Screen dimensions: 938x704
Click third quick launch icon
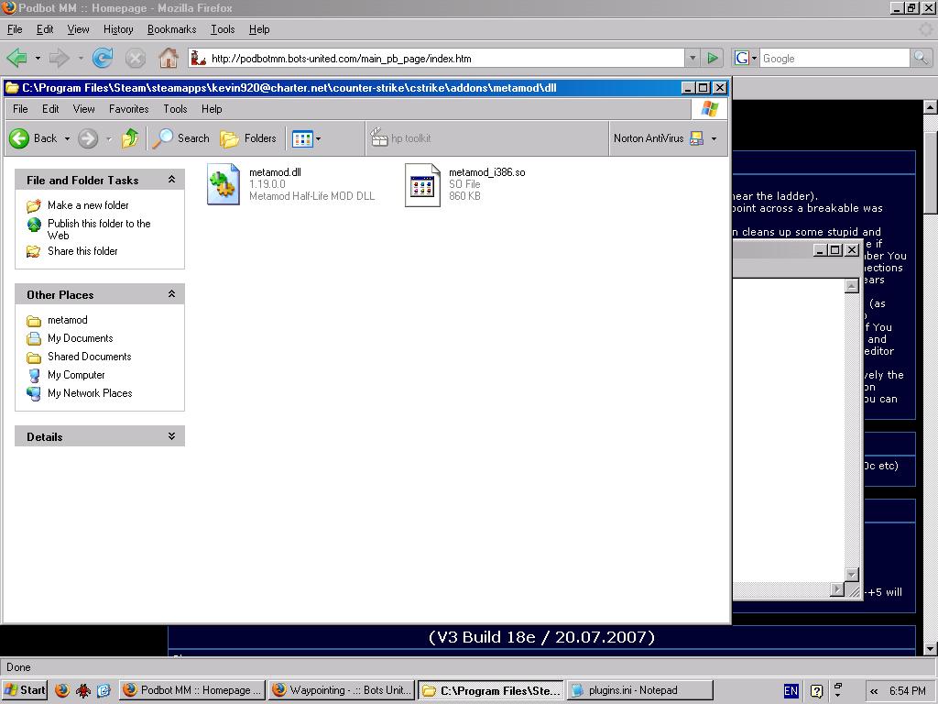[x=104, y=690]
